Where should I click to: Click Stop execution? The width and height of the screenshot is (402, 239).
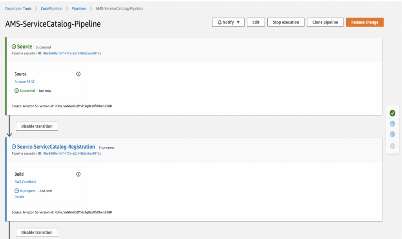[x=286, y=22]
